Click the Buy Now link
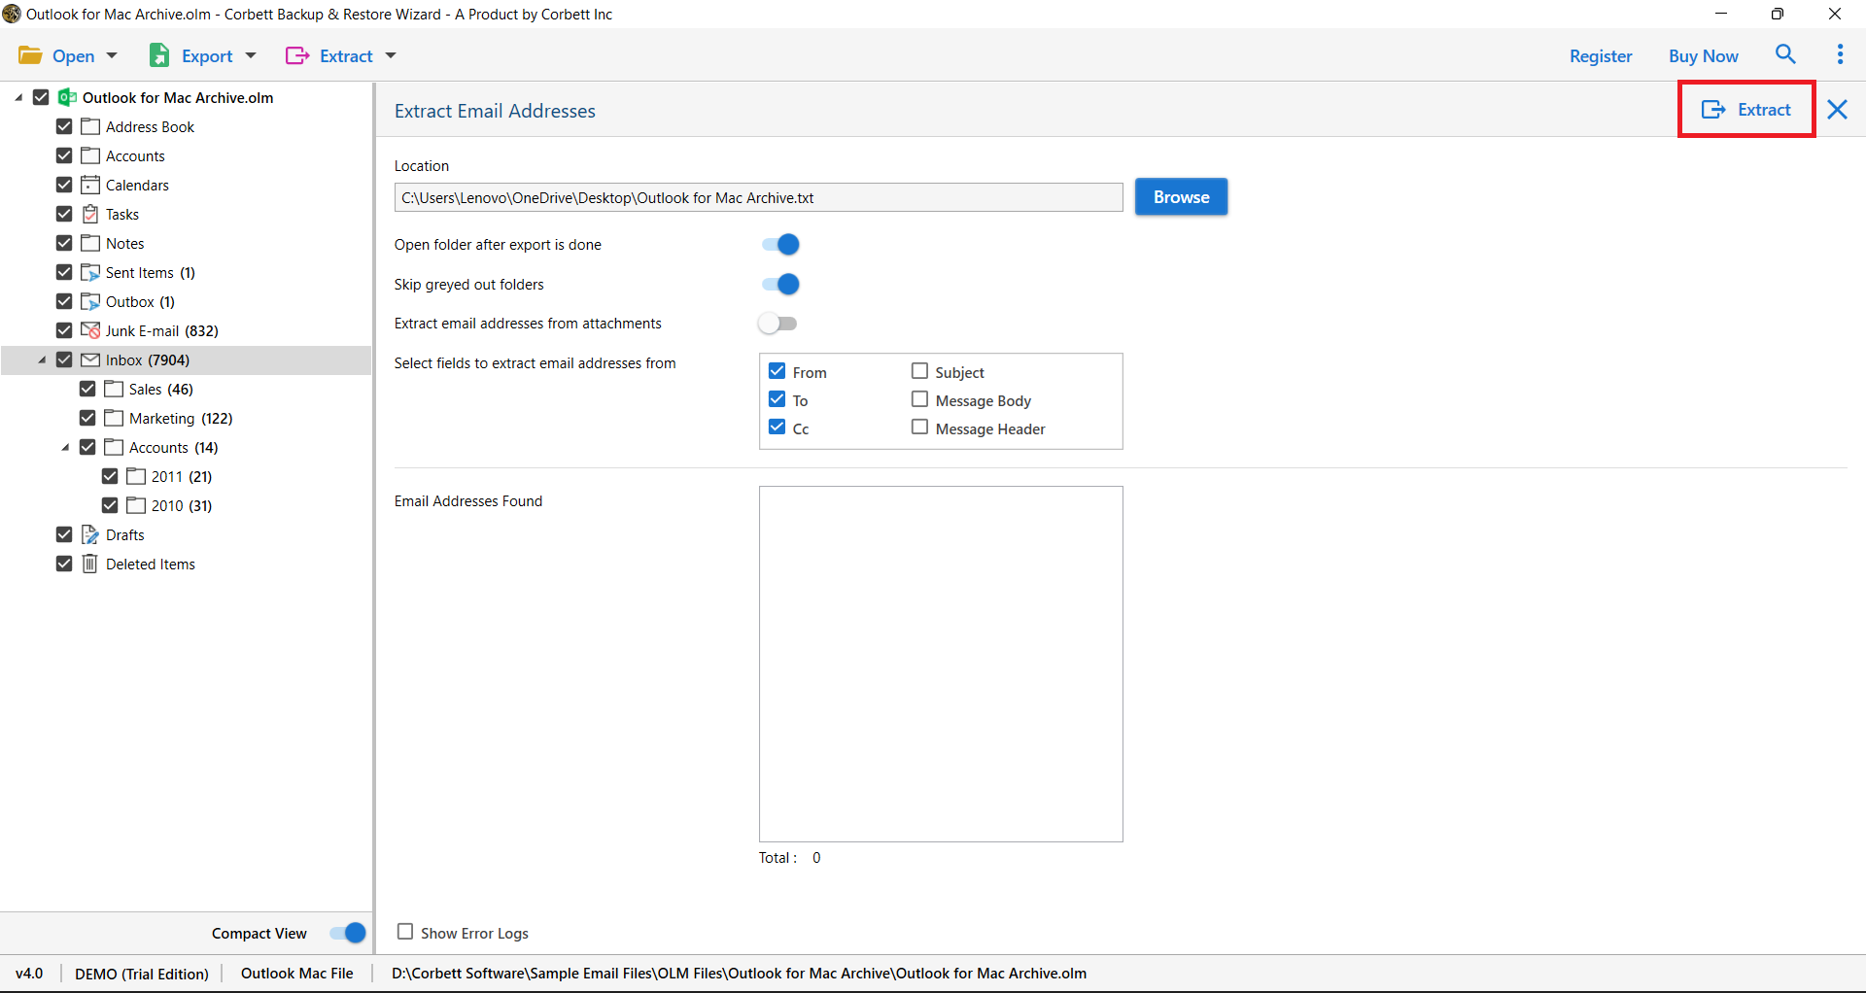Screen dimensions: 1866x993 pyautogui.click(x=1703, y=56)
